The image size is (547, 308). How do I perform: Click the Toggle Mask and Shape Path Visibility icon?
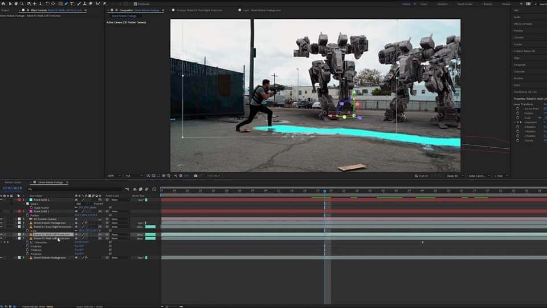pyautogui.click(x=159, y=176)
